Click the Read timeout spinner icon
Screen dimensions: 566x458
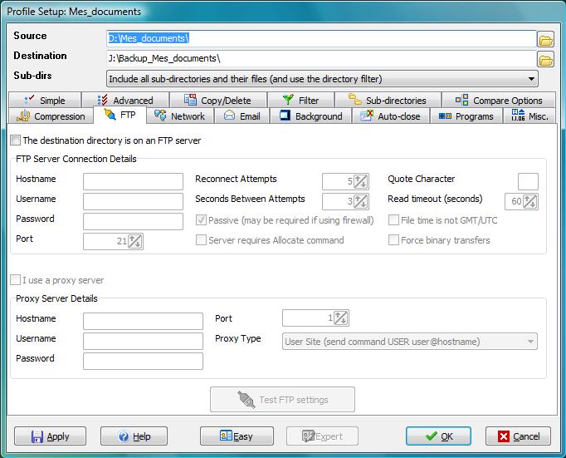529,201
